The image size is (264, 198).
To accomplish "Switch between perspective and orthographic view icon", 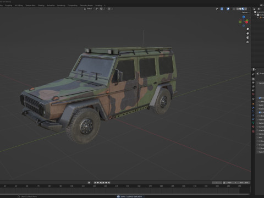I will 248,42.
